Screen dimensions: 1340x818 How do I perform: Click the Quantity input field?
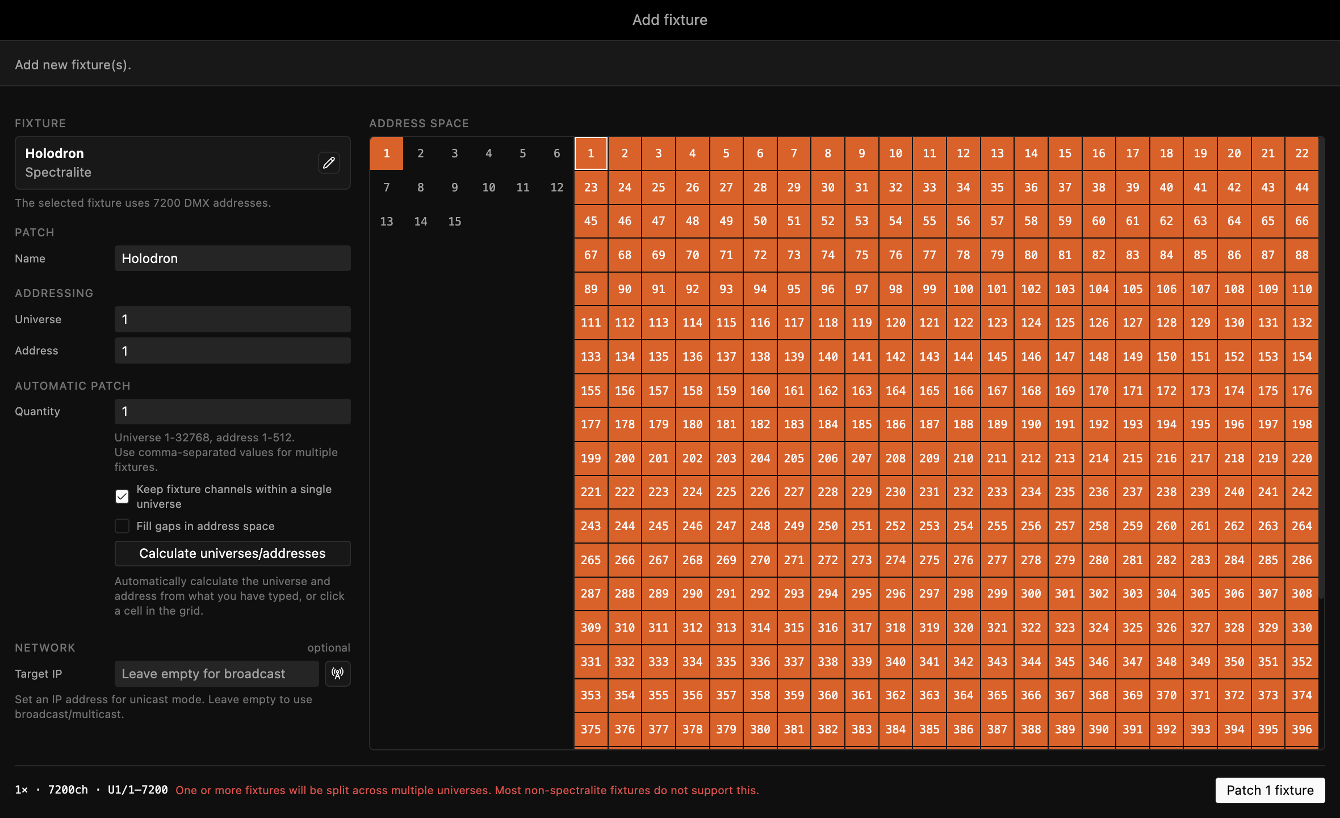pos(232,411)
